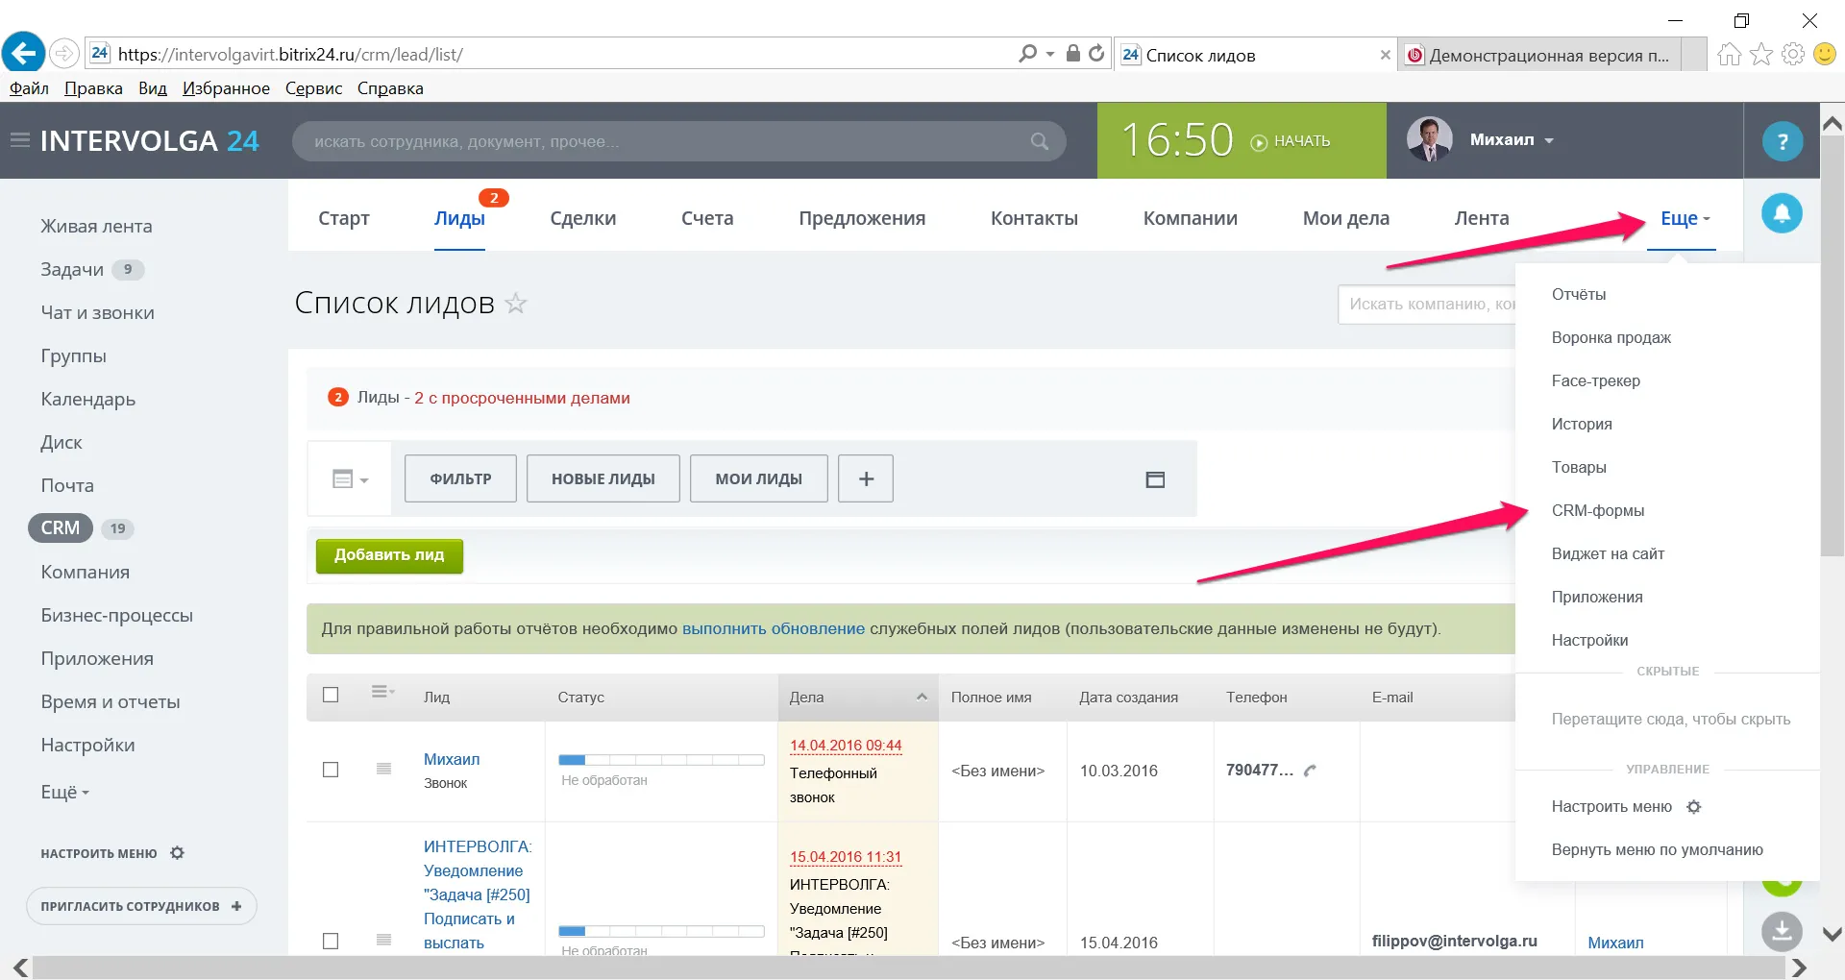Open the list view mode dropdown
Viewport: 1845px width, 980px height.
tap(350, 478)
